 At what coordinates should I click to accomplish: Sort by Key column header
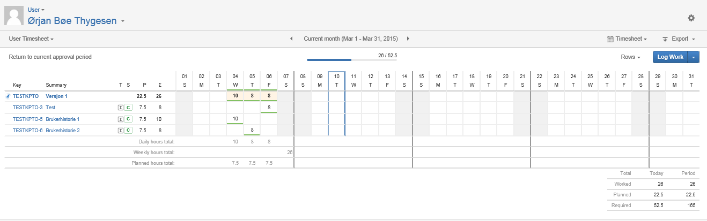coord(17,85)
